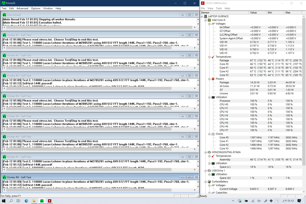
Task: Click the CPU Utilization chip icon
Action: click(213, 97)
